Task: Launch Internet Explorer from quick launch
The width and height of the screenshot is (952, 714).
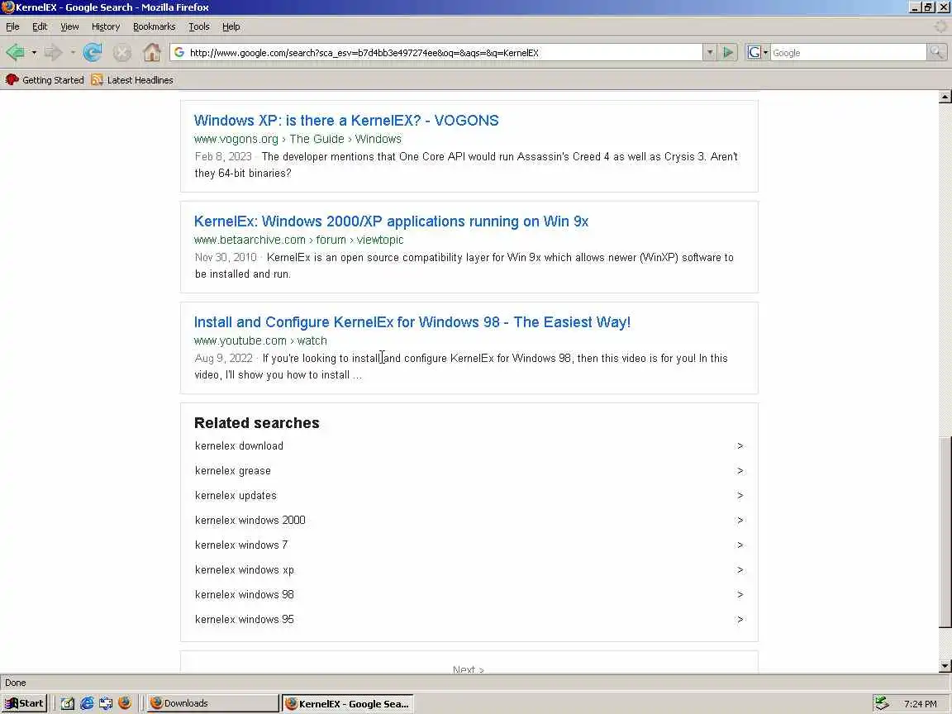Action: point(87,703)
